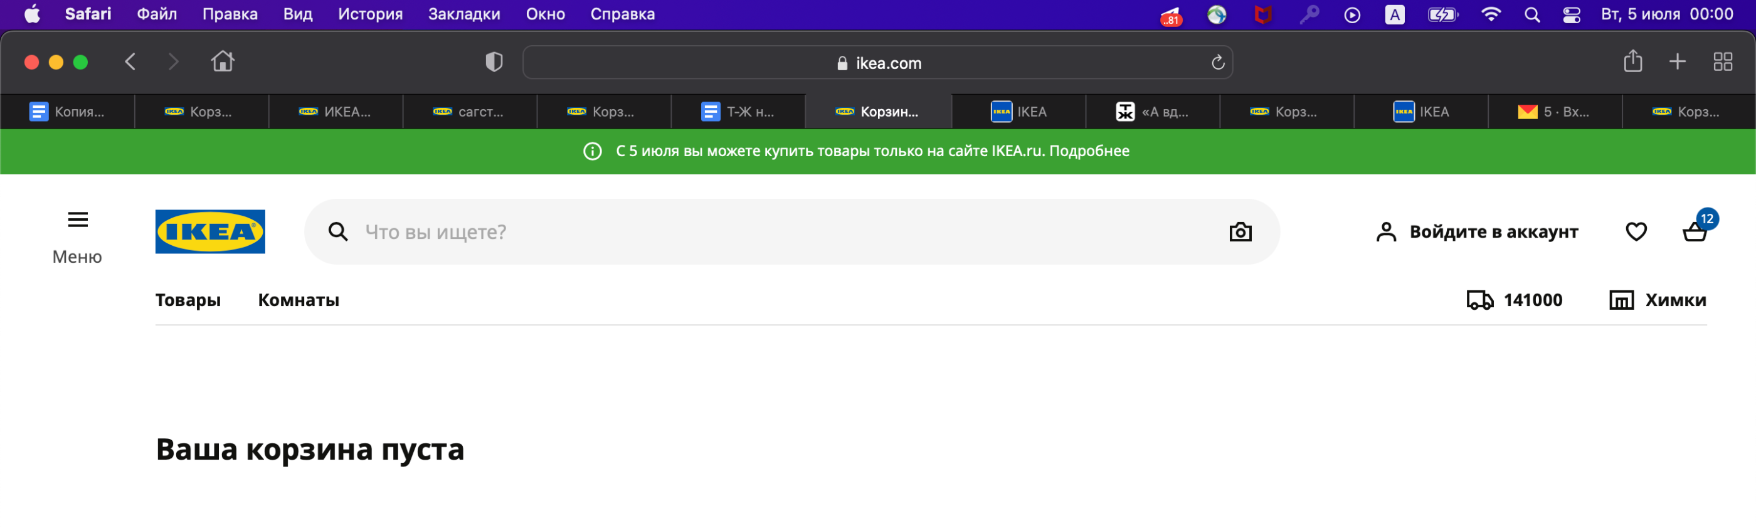Click the Safari share icon

click(1632, 61)
